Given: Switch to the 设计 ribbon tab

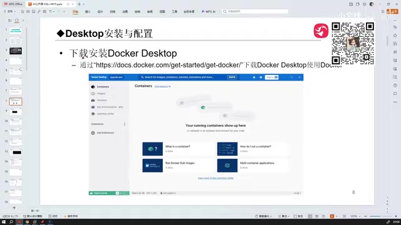Looking at the screenshot, I should click(100, 11).
